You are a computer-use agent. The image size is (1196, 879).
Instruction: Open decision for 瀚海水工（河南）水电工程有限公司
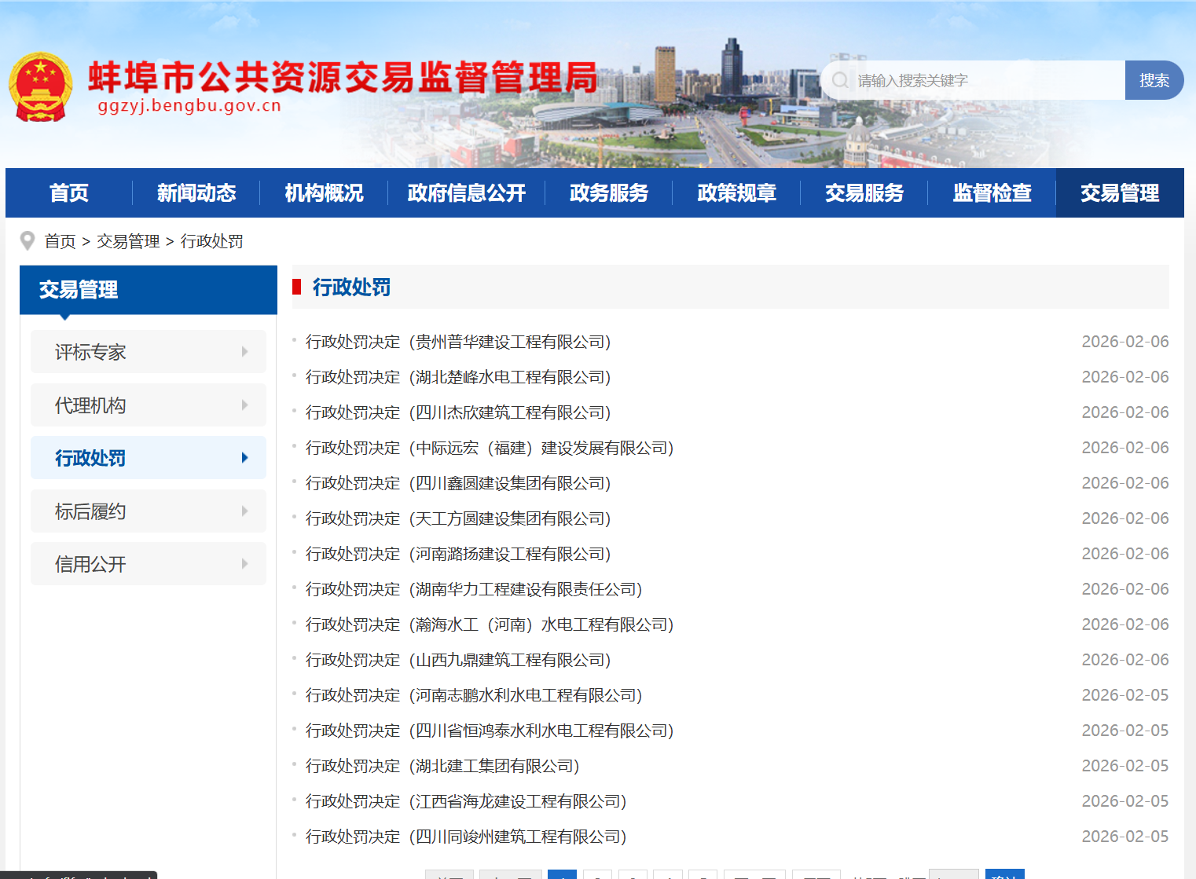coord(490,624)
